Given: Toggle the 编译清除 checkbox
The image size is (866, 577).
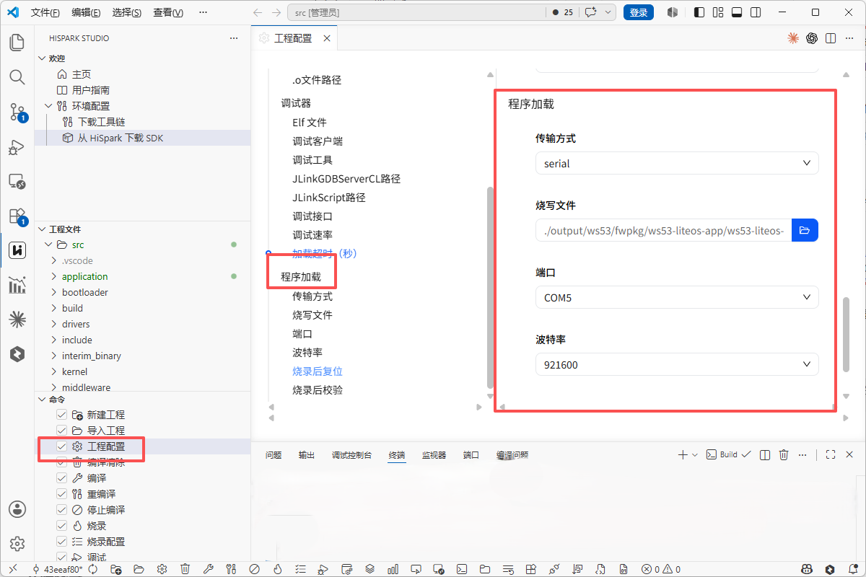Looking at the screenshot, I should tap(62, 462).
